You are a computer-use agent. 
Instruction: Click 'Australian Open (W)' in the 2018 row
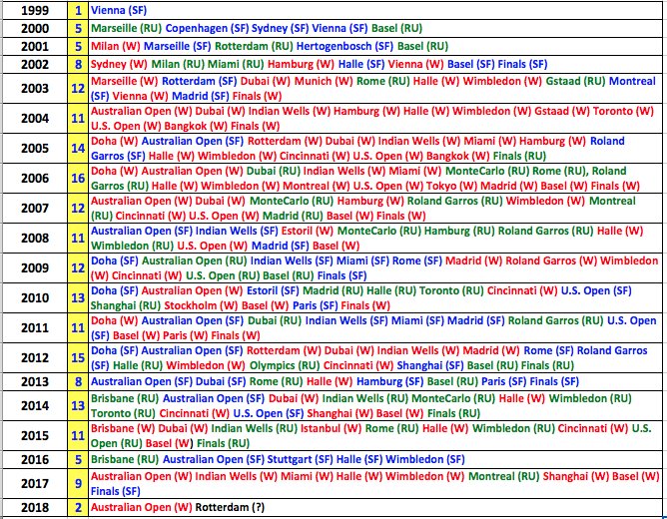[x=141, y=508]
